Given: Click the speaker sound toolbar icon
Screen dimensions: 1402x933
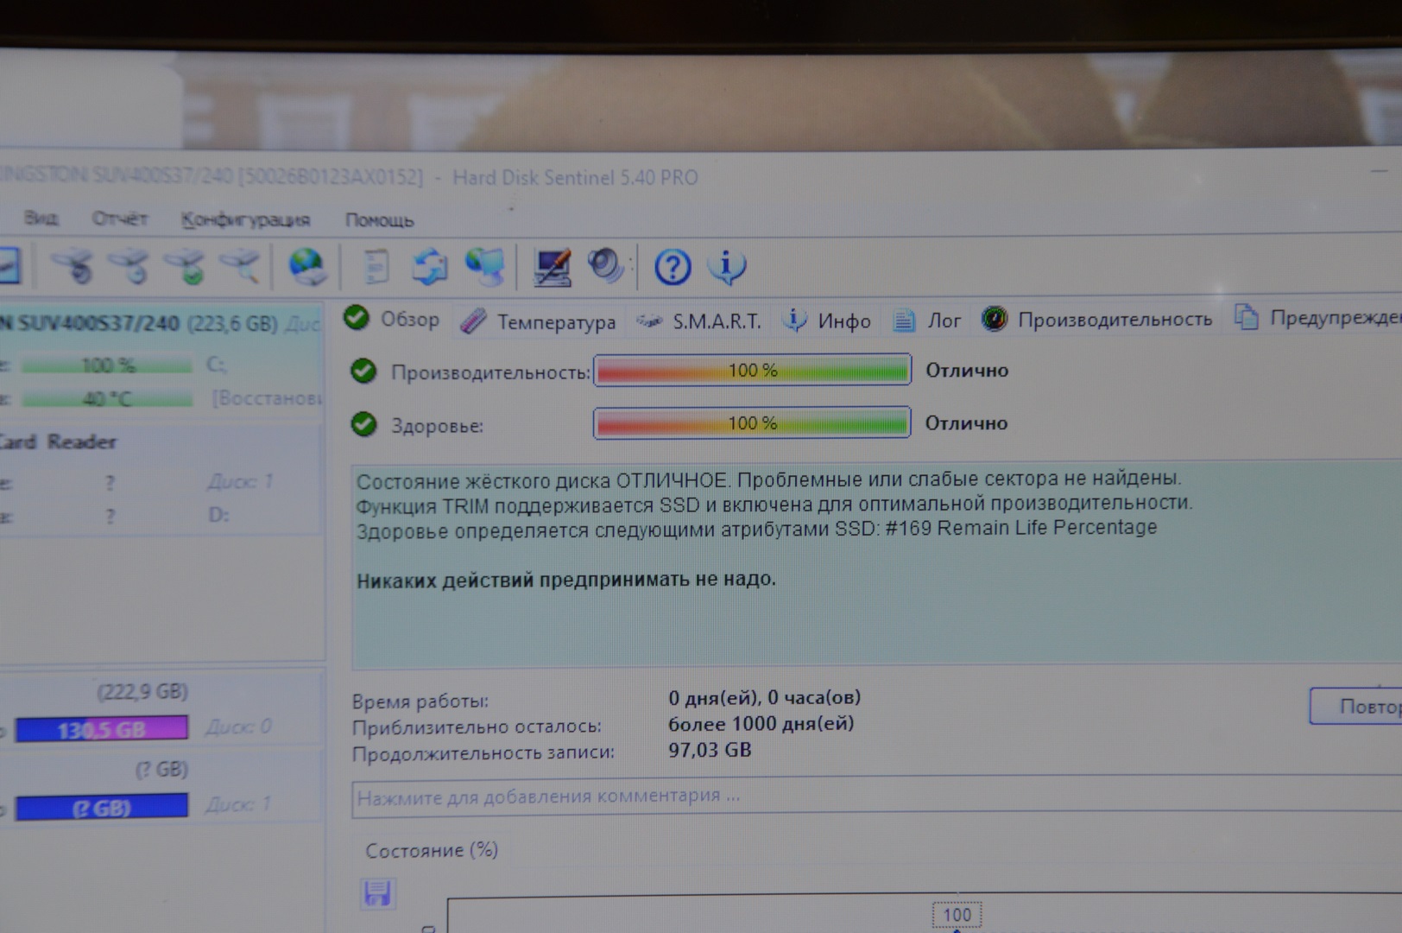Looking at the screenshot, I should 606,266.
